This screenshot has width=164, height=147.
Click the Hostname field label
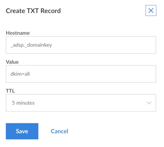click(18, 33)
